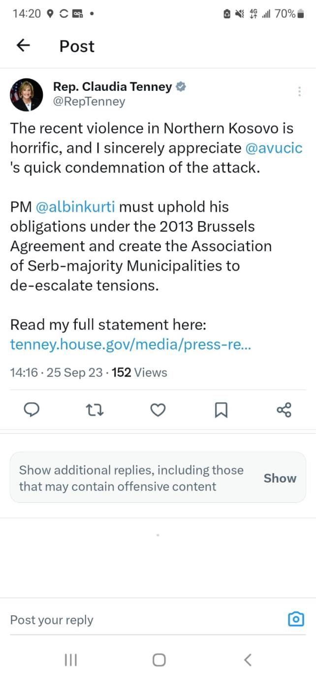Tap the verified badge beside Tenney's name
The width and height of the screenshot is (316, 679).
(181, 87)
